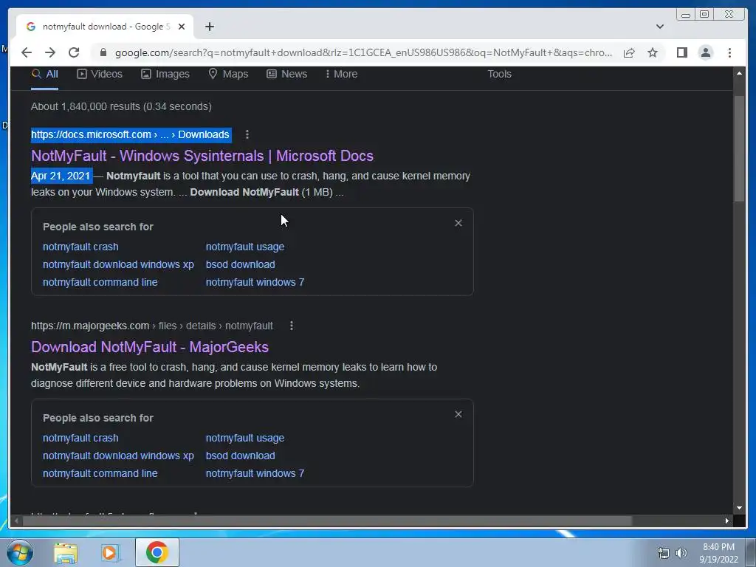Search bsod download in first box
The image size is (756, 567).
pyautogui.click(x=240, y=265)
